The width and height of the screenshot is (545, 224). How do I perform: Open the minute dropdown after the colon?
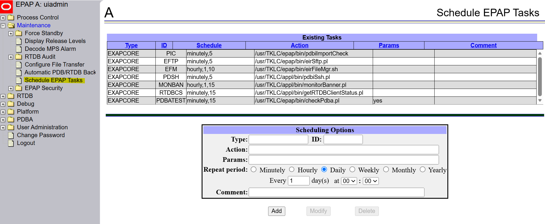click(x=371, y=181)
